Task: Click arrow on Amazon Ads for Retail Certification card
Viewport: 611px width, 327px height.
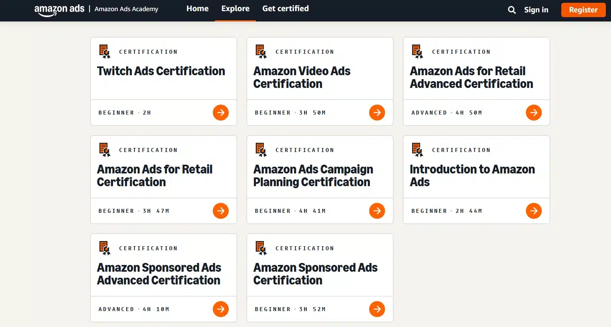Action: pos(221,211)
